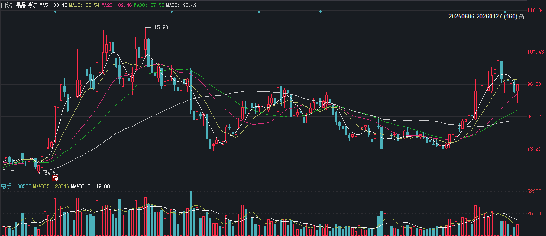Select the green MA30: 87.58 label
The width and height of the screenshot is (546, 236).
point(148,5)
